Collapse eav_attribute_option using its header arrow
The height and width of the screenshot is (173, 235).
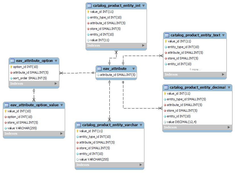point(56,61)
